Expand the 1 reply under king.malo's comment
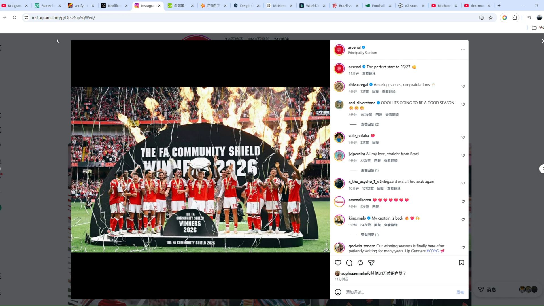The height and width of the screenshot is (306, 544). coord(369,235)
